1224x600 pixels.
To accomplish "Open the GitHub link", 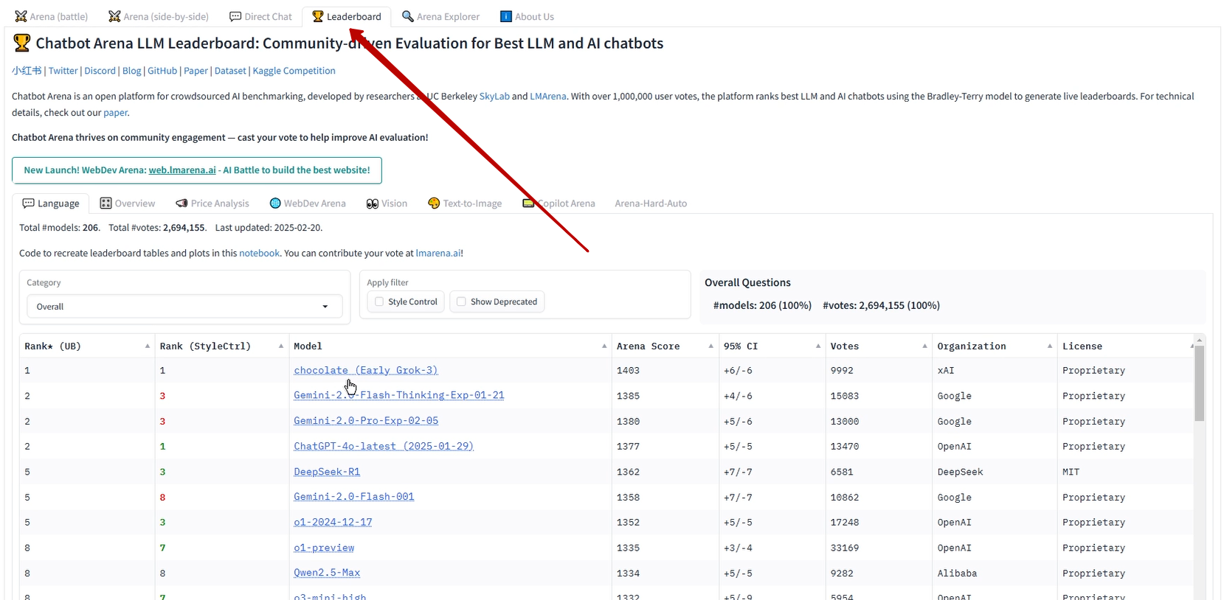I will click(x=162, y=71).
